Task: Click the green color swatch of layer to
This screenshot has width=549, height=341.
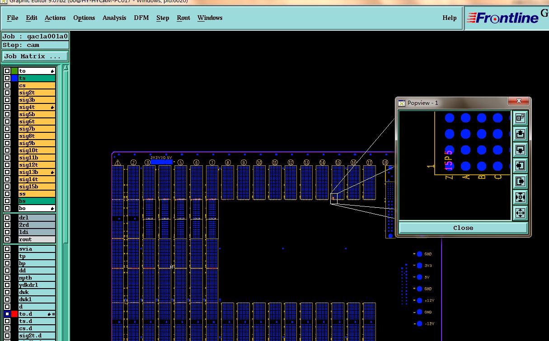Action: point(14,71)
